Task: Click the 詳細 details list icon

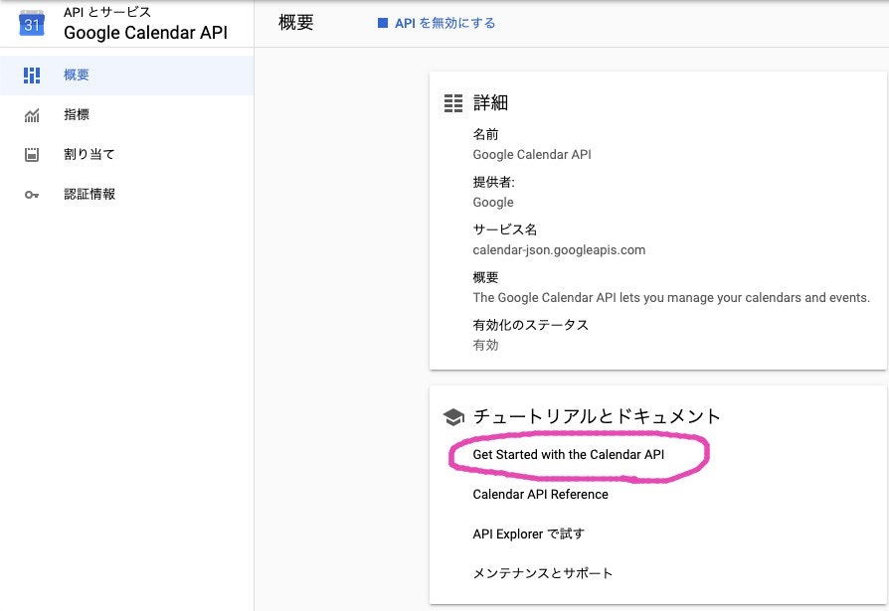Action: pyautogui.click(x=453, y=103)
